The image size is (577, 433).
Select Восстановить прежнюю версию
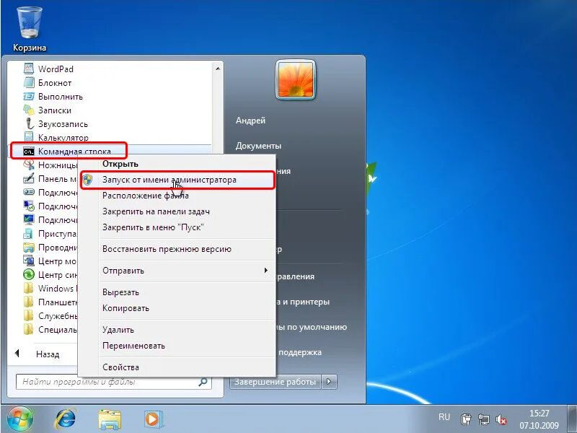[177, 249]
